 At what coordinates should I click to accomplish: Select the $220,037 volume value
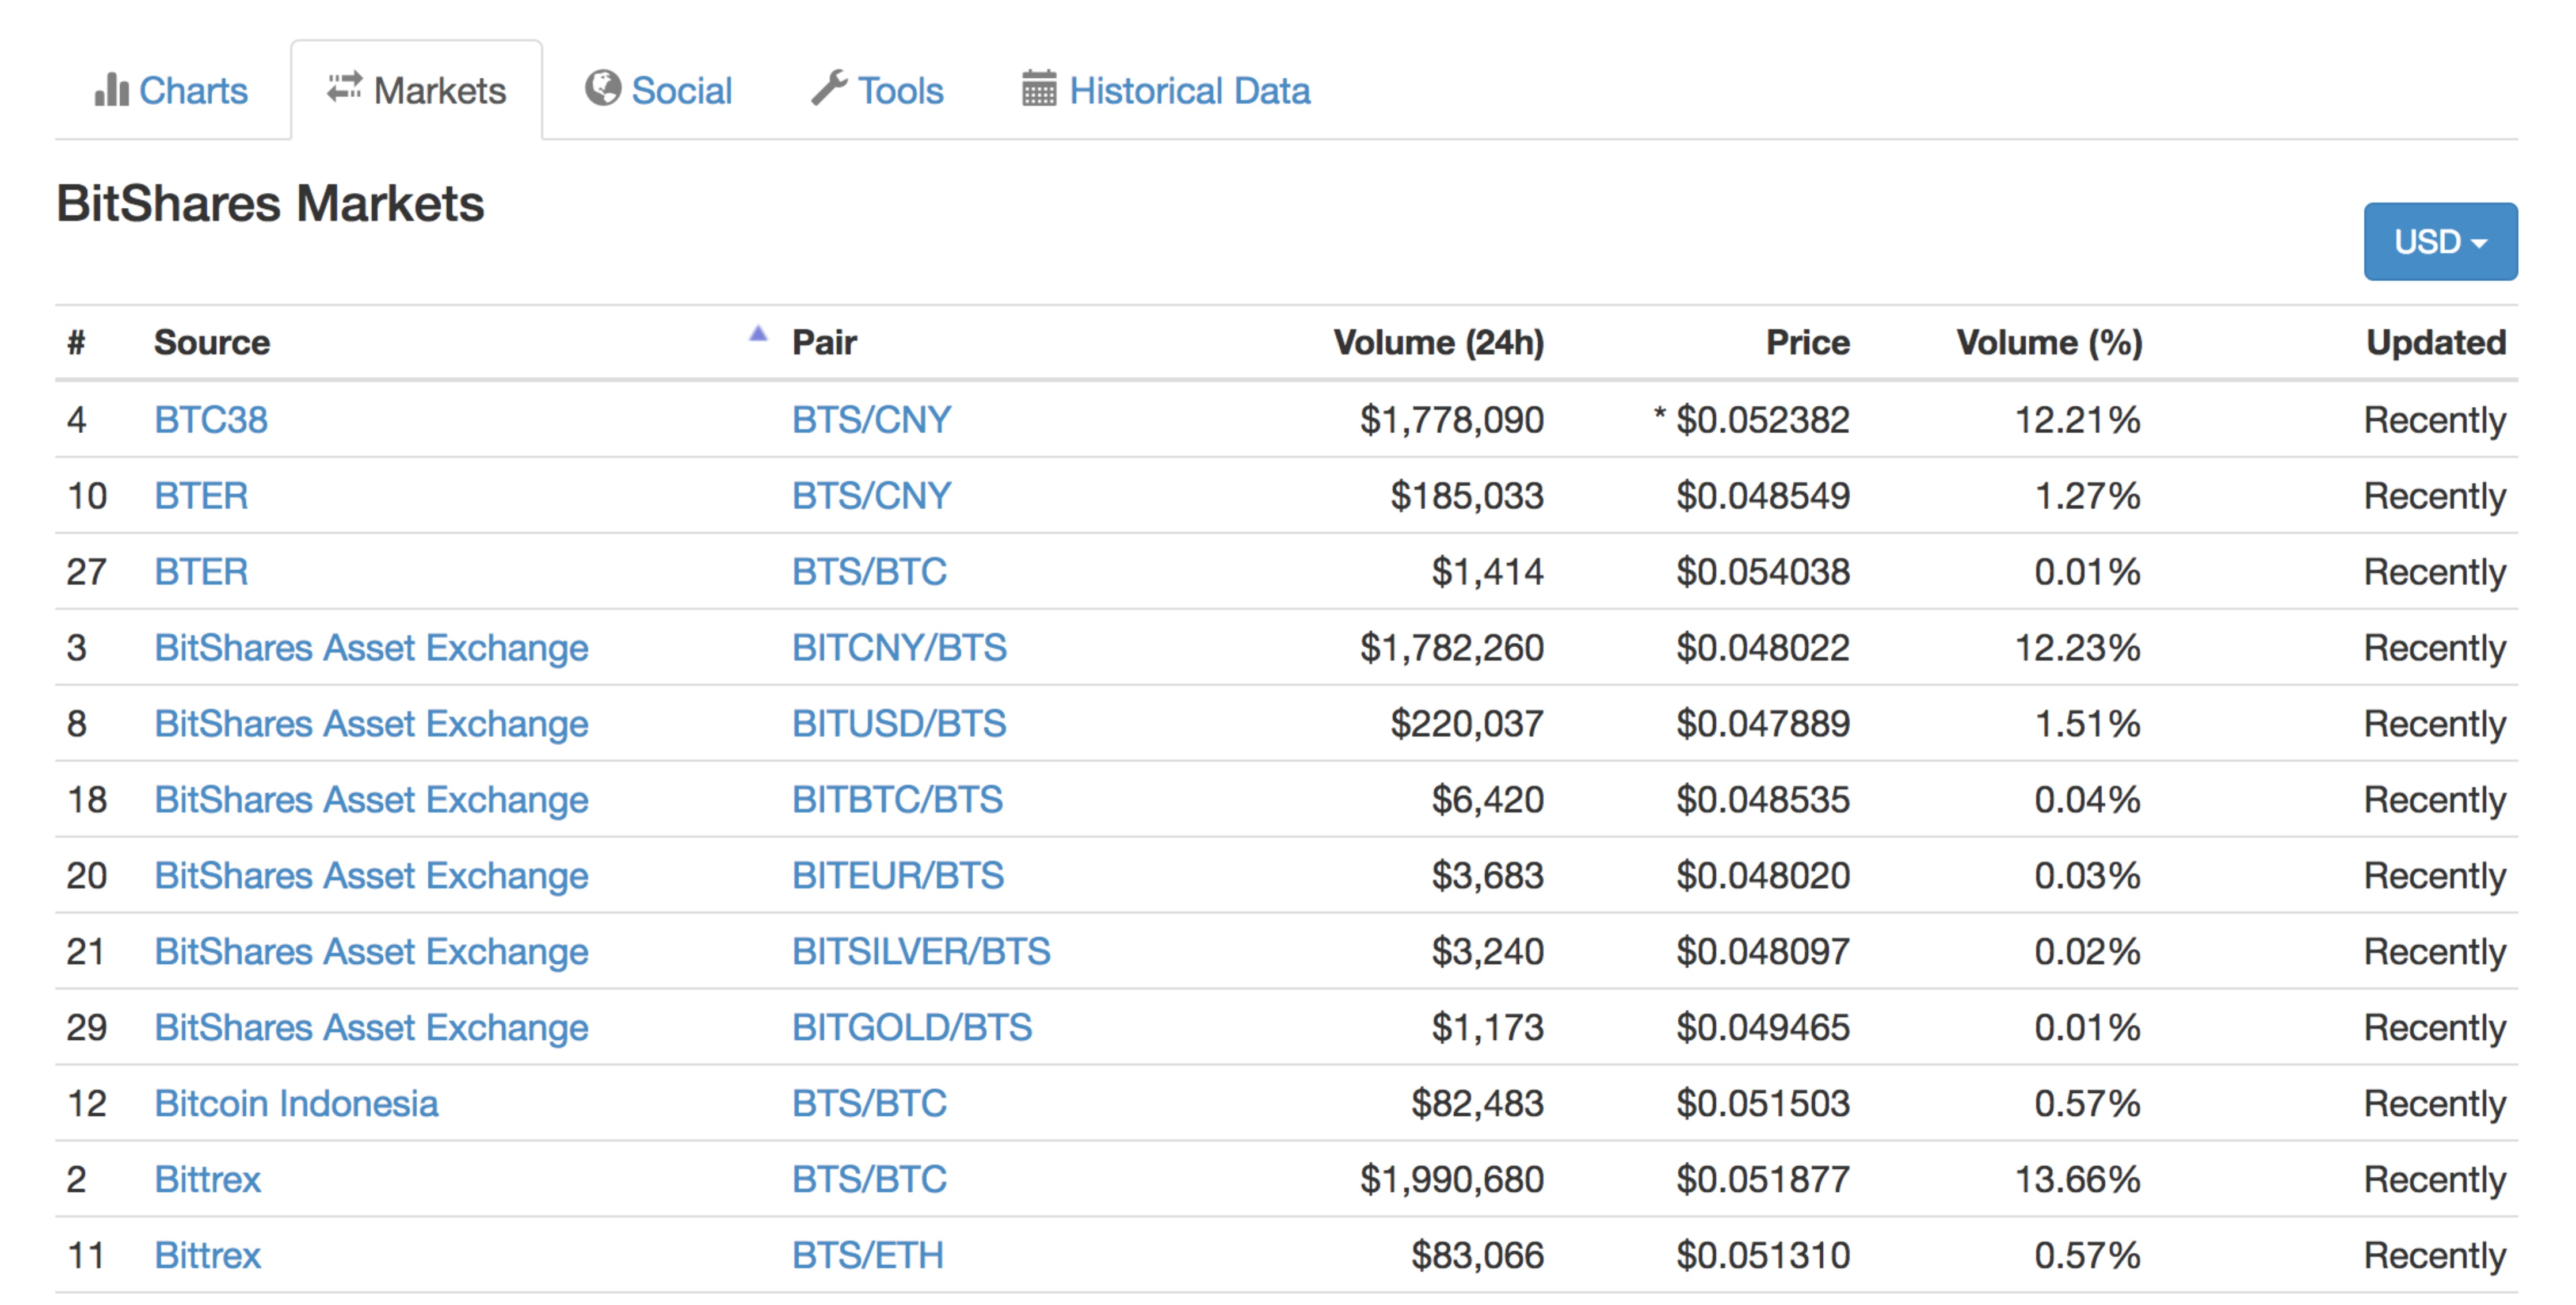pos(1467,724)
